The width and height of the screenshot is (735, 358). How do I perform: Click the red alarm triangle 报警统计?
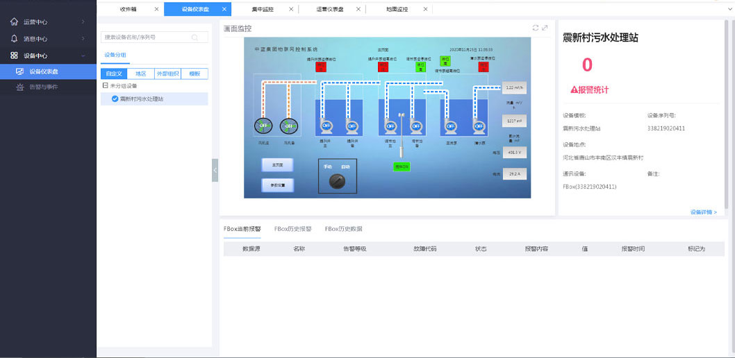tap(575, 89)
